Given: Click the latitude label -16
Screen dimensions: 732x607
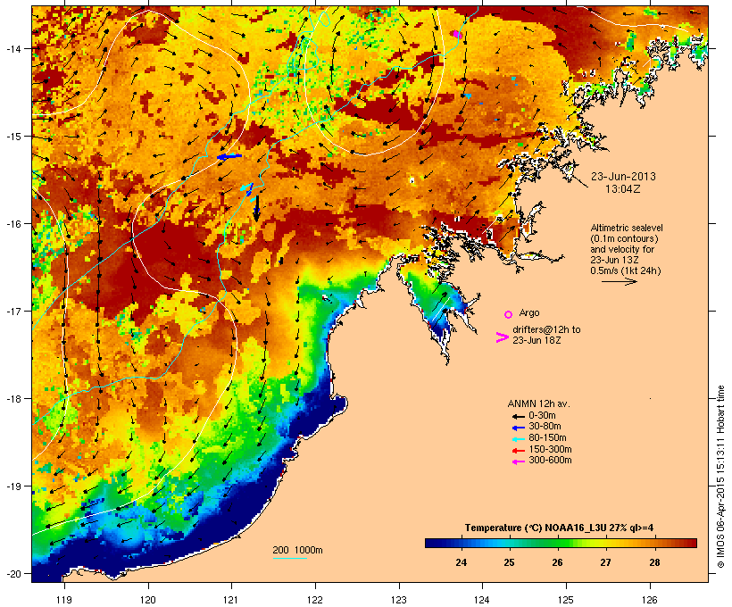Looking at the screenshot, I should pyautogui.click(x=13, y=224).
